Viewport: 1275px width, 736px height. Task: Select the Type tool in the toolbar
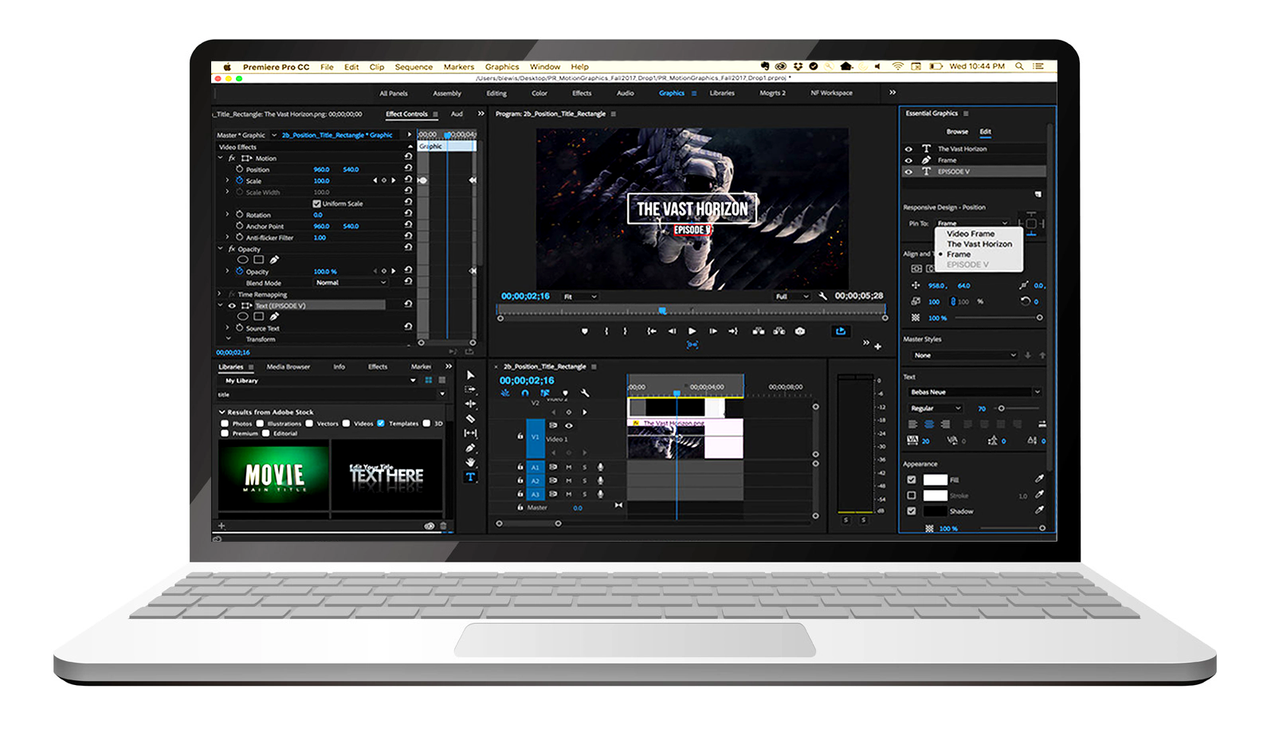coord(470,477)
